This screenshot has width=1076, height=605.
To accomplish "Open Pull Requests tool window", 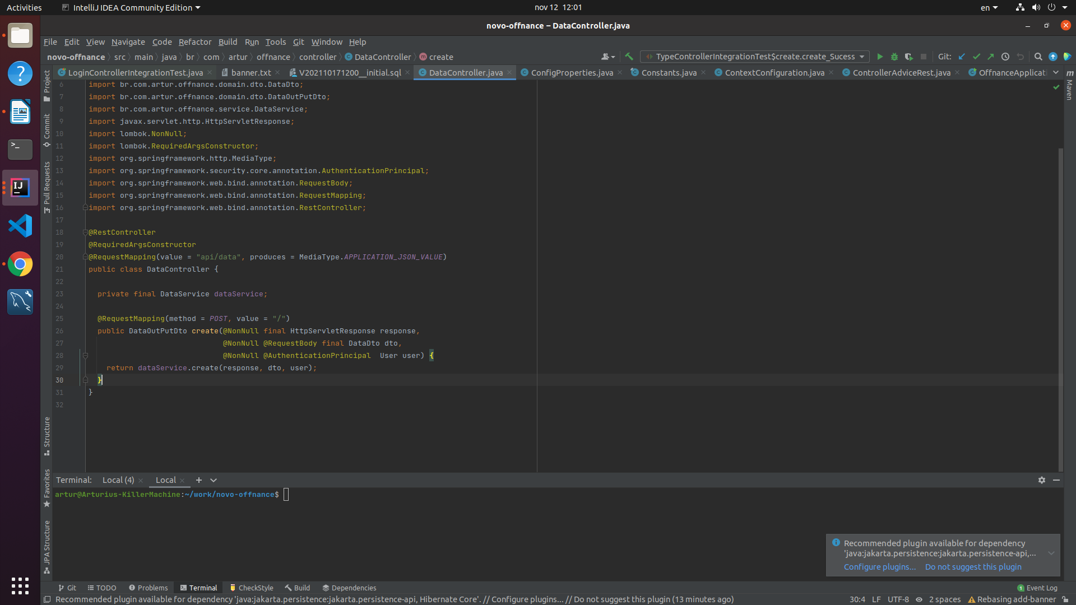I will [x=47, y=187].
